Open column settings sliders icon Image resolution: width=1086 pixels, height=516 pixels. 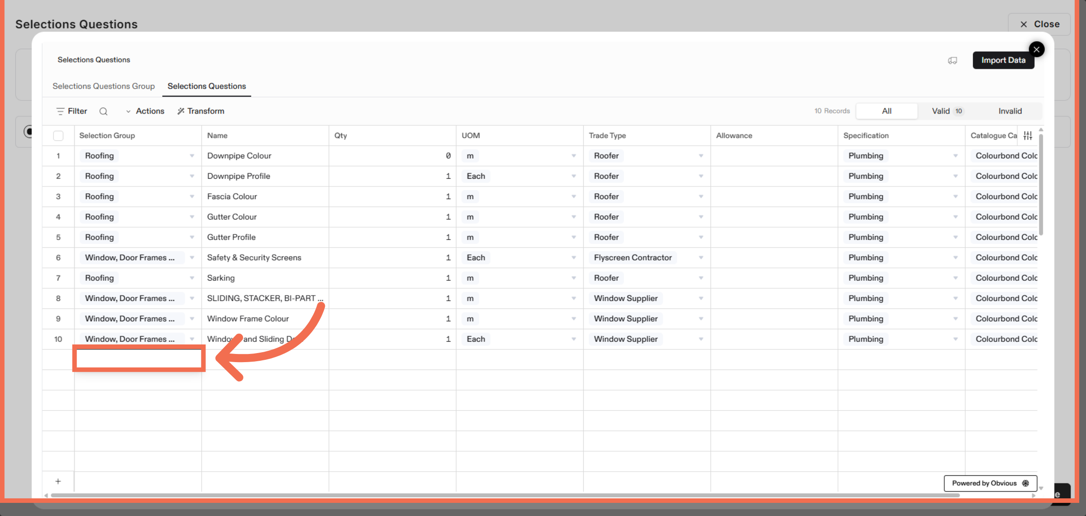[x=1028, y=135]
